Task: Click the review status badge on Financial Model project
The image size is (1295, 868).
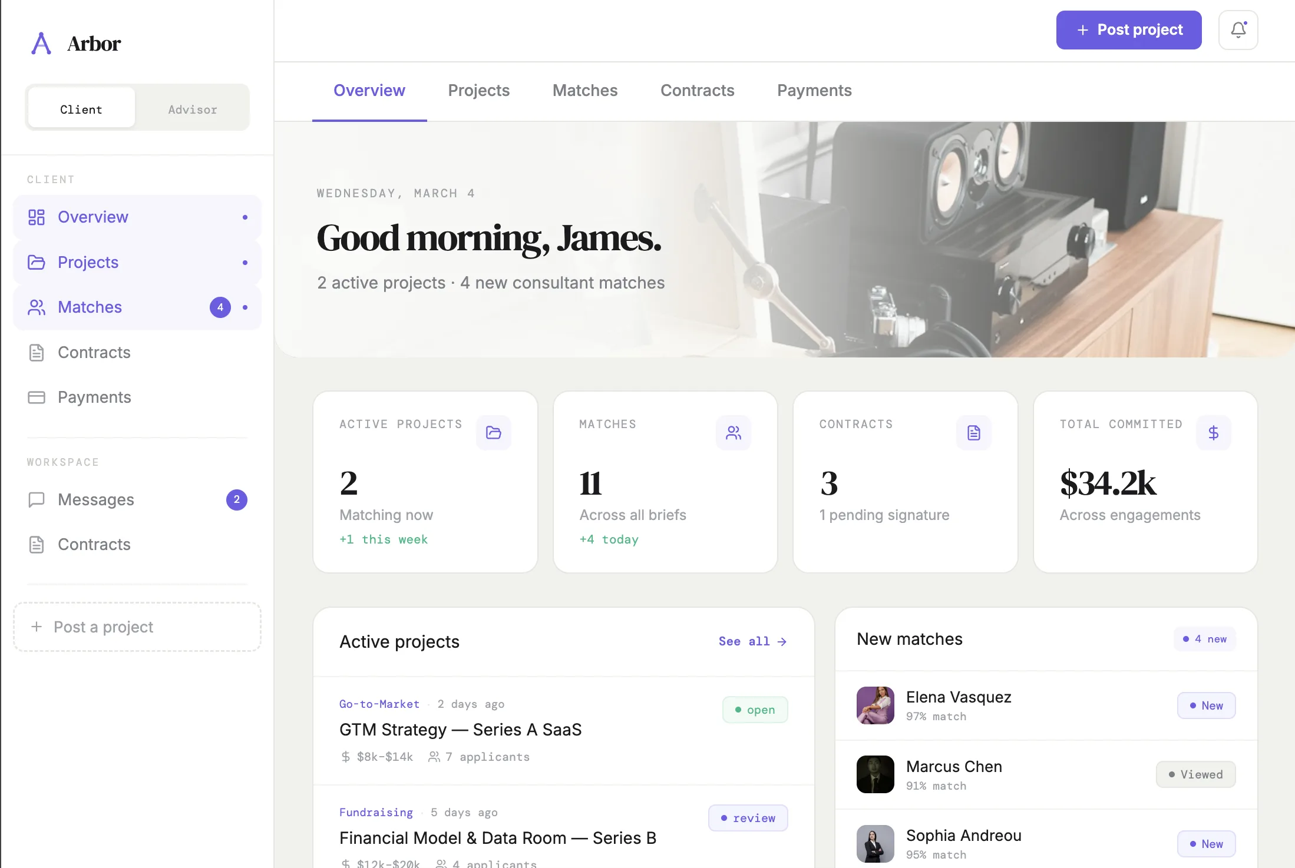Action: [748, 817]
